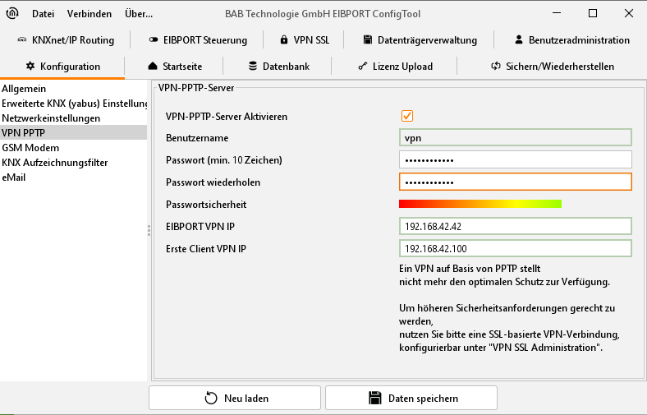
Task: Open the Verbinden menu
Action: point(89,14)
